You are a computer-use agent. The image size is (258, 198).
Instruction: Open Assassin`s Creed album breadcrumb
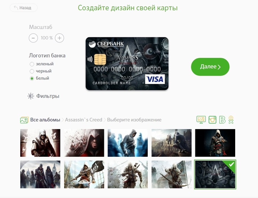coord(84,120)
